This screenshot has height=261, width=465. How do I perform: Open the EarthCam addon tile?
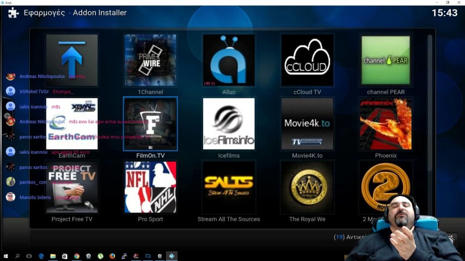coord(72,124)
